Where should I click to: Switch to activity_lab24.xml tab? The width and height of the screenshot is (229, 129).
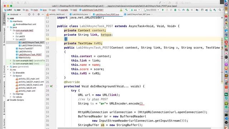point(57,14)
